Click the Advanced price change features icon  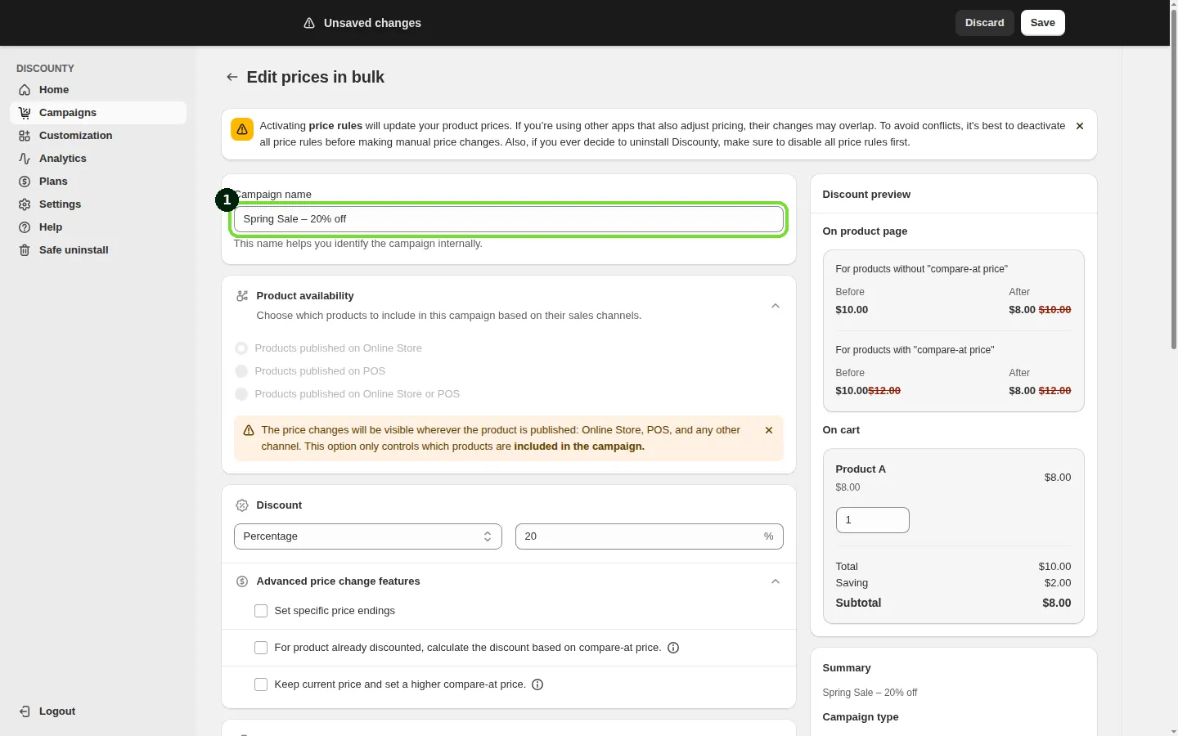[x=242, y=581]
